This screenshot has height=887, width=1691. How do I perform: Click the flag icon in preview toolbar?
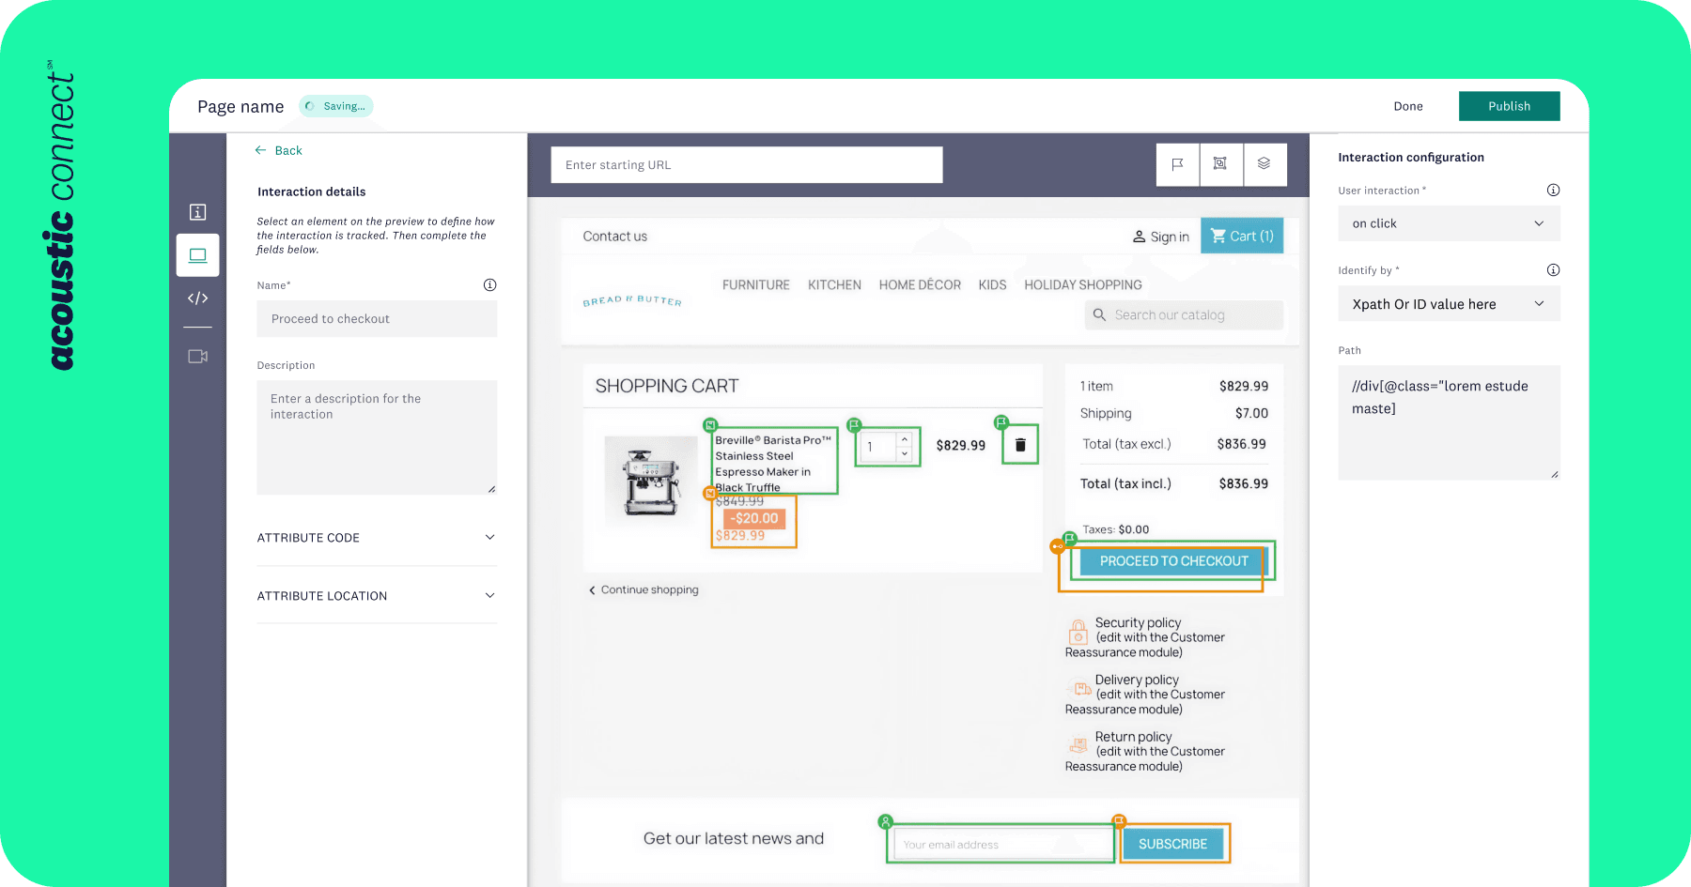(x=1177, y=164)
